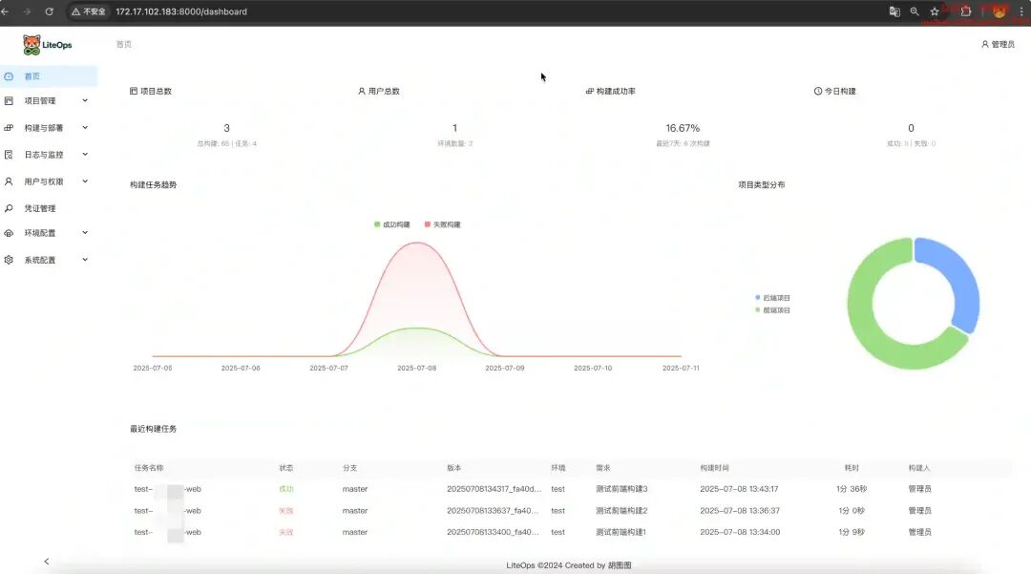Expand the 日志与监控 chevron
The height and width of the screenshot is (574, 1031).
(85, 155)
